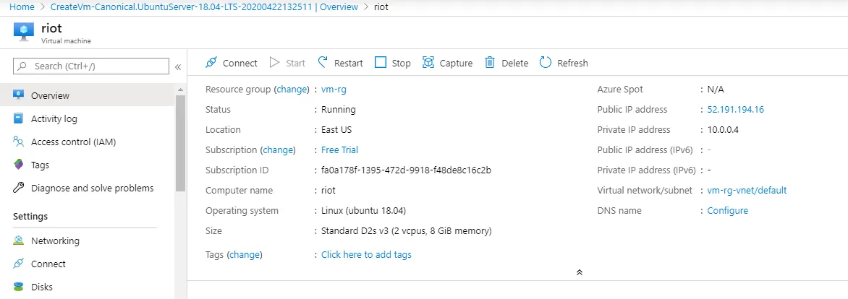Click the Stop button label

[x=402, y=63]
